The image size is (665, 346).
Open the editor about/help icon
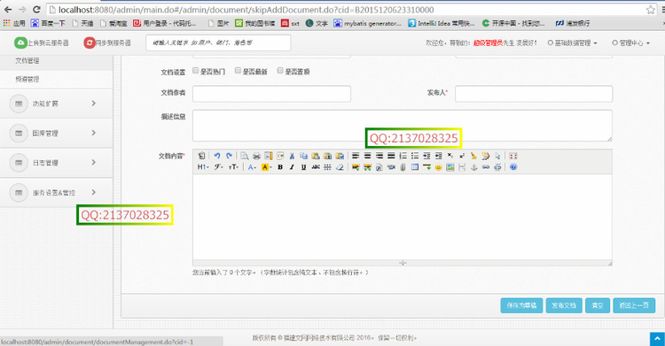coord(513,167)
